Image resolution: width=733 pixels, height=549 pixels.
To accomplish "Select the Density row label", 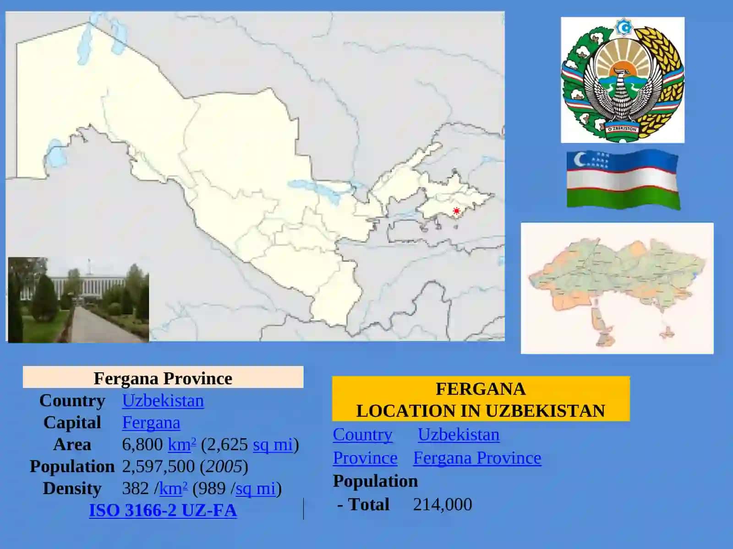I will (72, 489).
